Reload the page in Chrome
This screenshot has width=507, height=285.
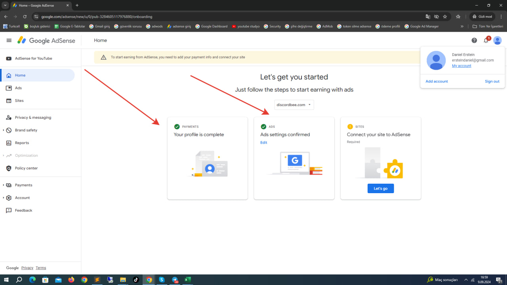pos(25,17)
